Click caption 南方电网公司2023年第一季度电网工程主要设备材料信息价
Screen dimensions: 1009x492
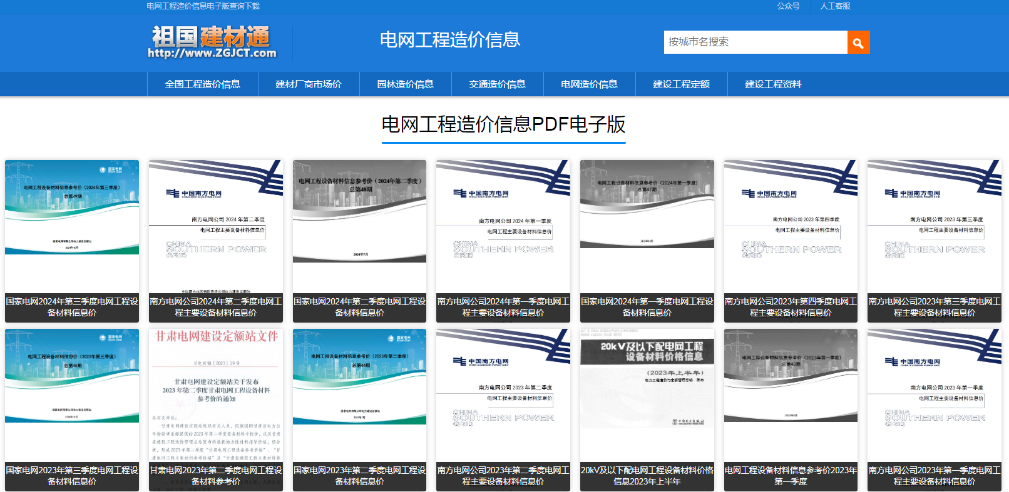[x=935, y=476]
